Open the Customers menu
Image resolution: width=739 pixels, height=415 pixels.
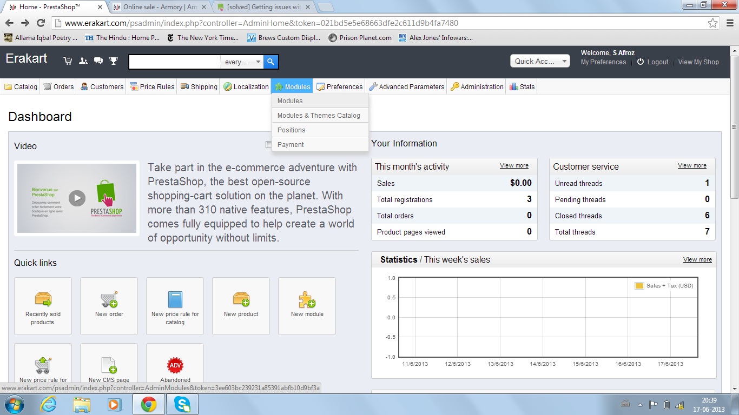point(102,86)
